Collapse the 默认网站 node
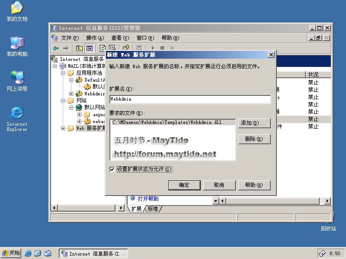Viewport: 346px width, 259px height. pyautogui.click(x=71, y=107)
